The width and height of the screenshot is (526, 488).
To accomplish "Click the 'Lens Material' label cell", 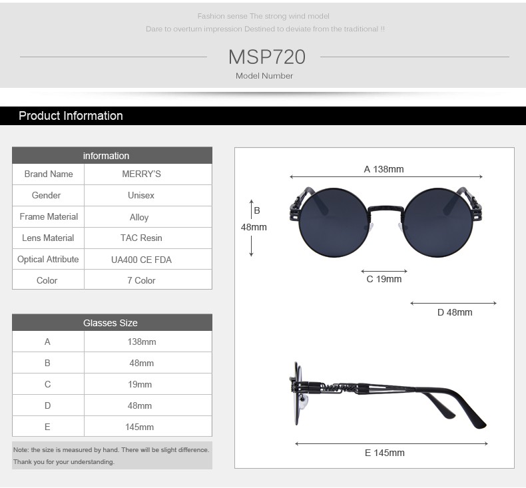I will coord(49,238).
